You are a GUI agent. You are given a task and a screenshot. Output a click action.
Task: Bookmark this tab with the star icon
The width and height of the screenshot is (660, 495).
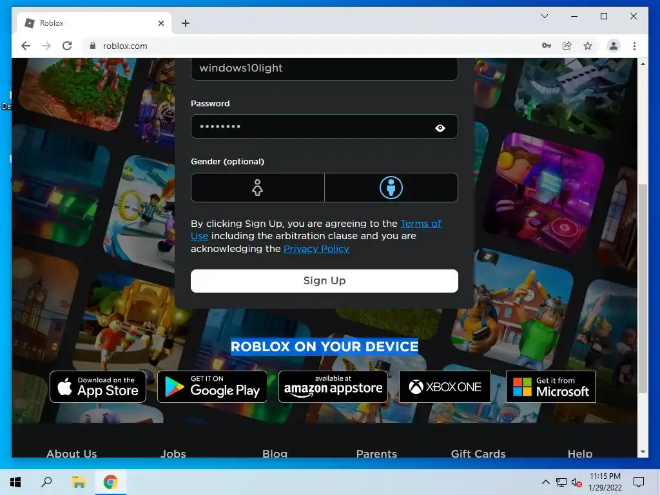[x=588, y=46]
